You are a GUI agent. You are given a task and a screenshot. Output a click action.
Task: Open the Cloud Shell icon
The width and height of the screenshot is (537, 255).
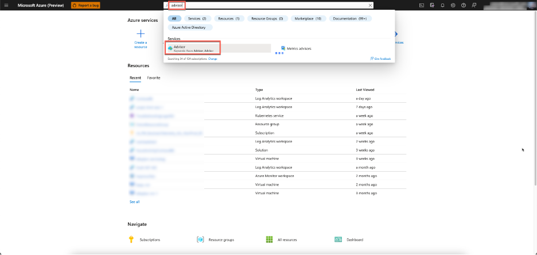point(422,5)
